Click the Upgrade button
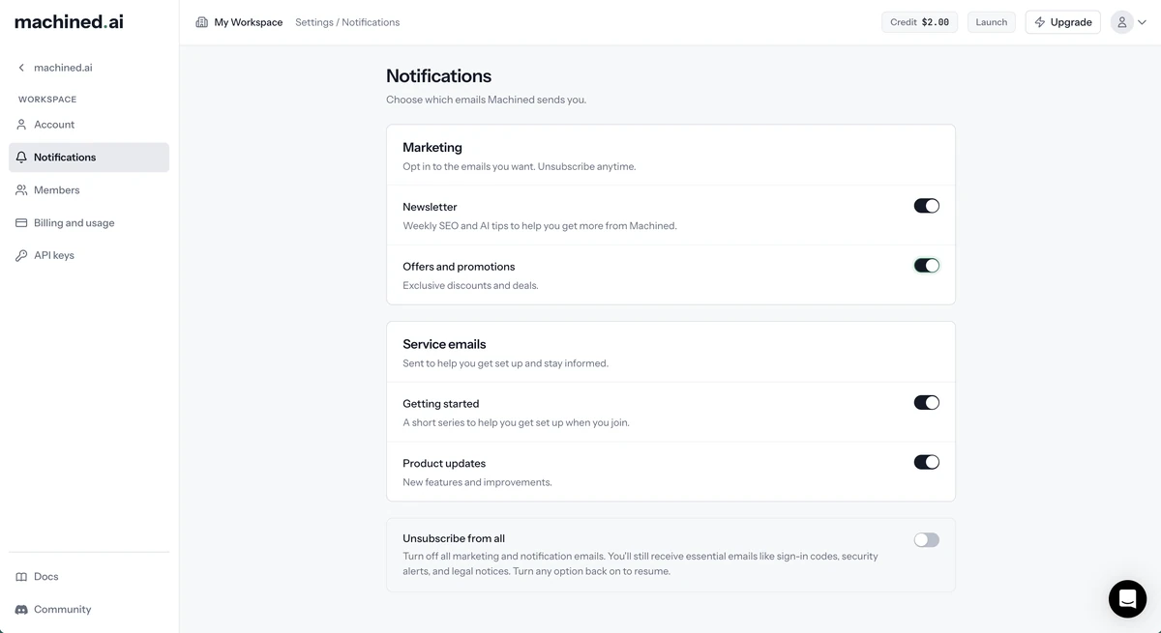The image size is (1161, 633). [1063, 22]
